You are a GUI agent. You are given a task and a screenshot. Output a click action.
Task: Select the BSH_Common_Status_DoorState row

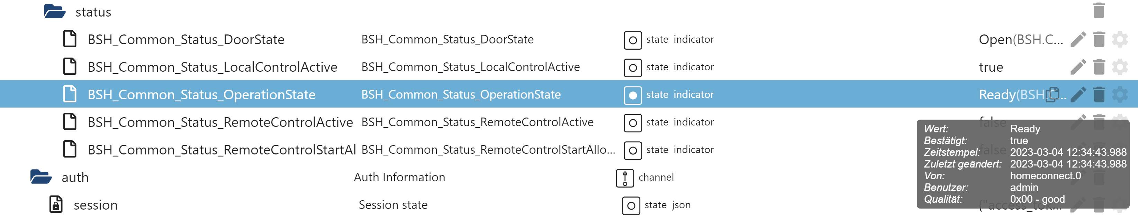point(186,40)
